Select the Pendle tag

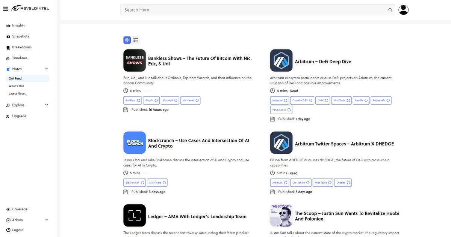(x=362, y=100)
